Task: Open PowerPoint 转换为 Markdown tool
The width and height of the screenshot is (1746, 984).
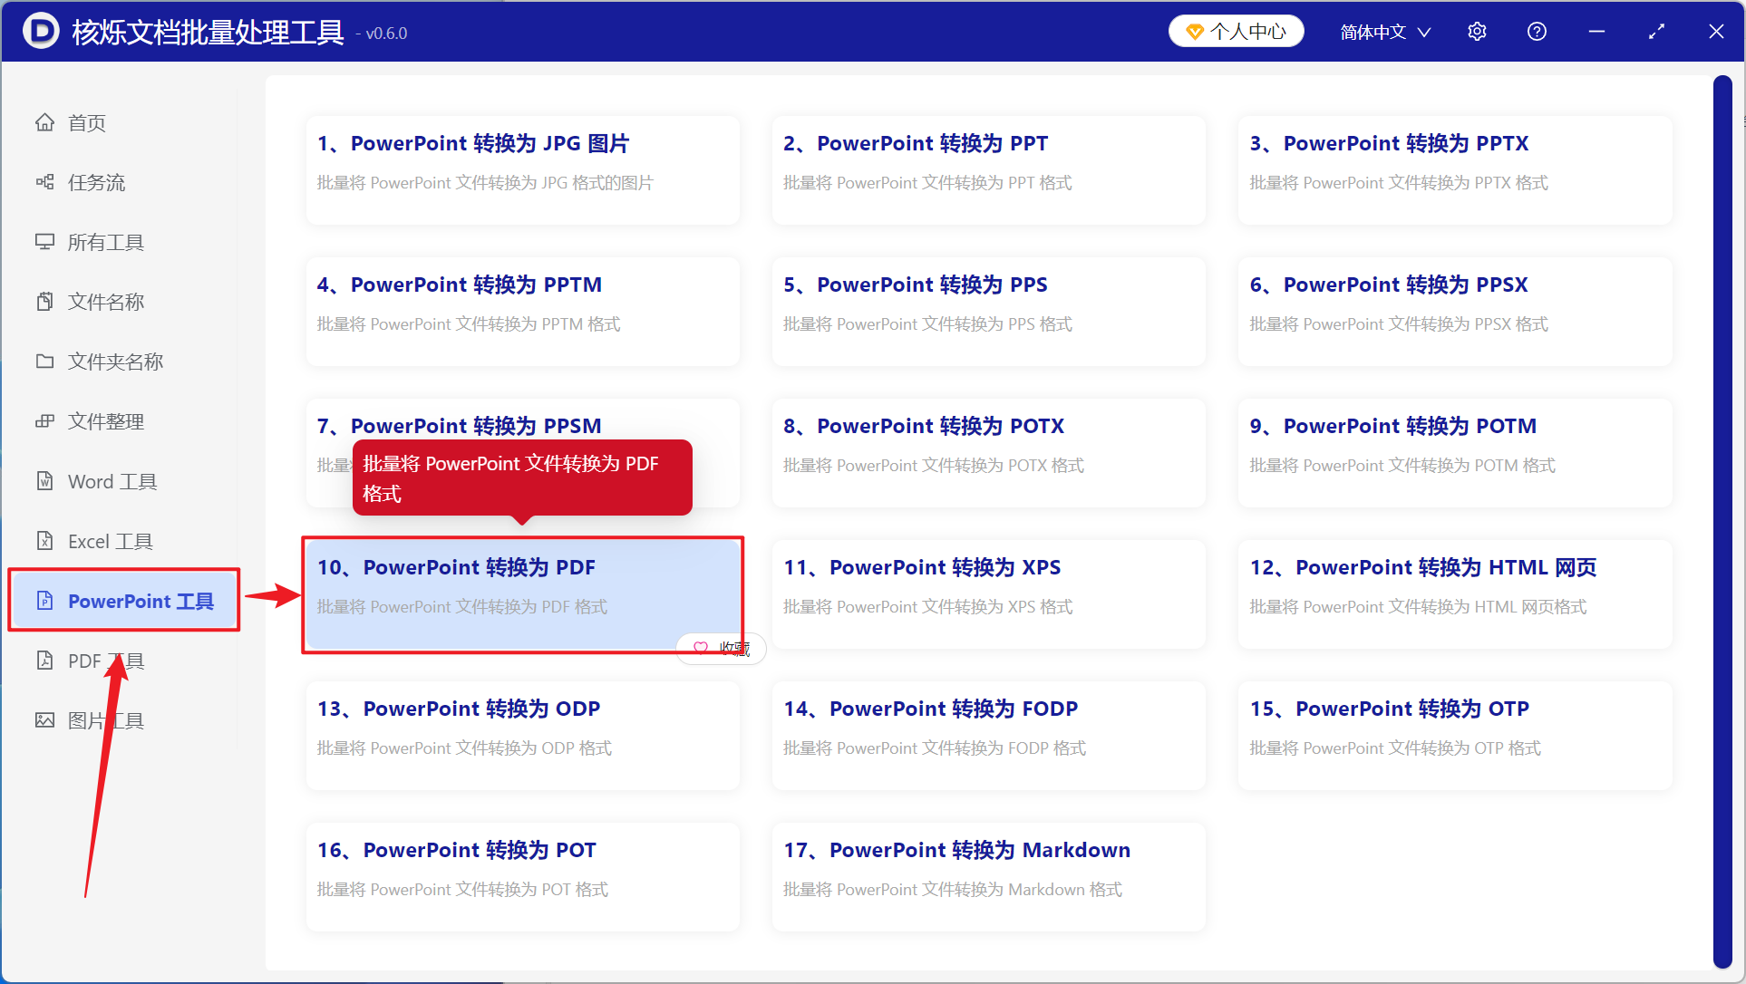Action: click(989, 877)
